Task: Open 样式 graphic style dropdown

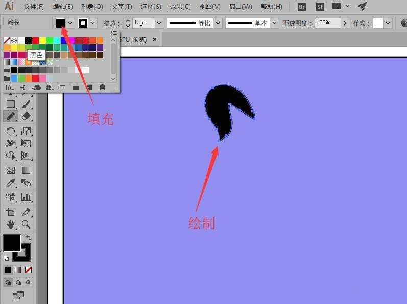Action: click(388, 23)
